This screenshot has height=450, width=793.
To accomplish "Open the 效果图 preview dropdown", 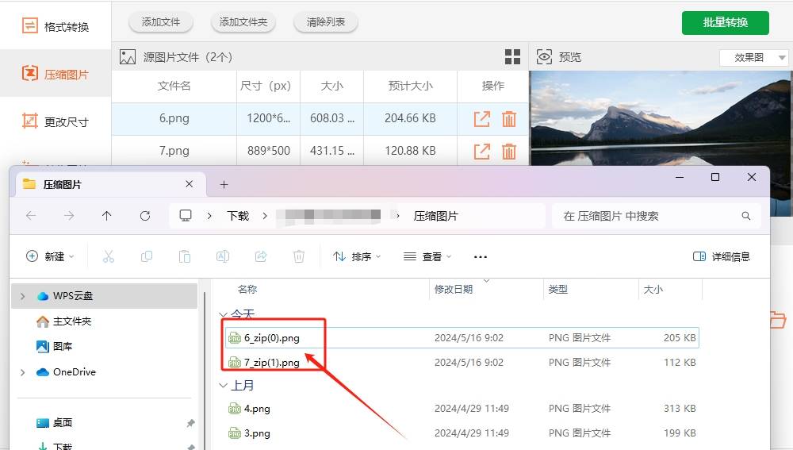I will [x=753, y=57].
